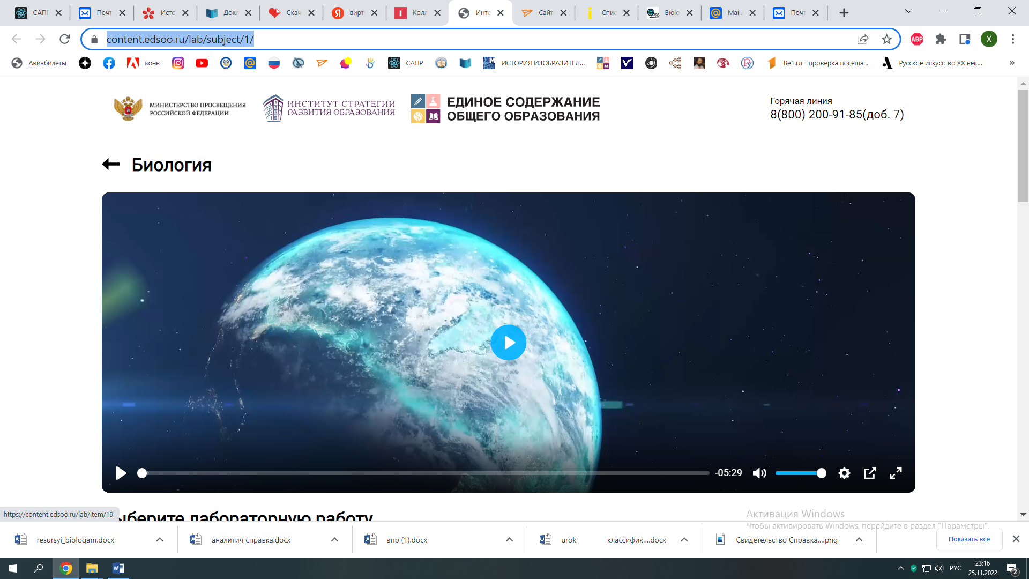Bookmark this page with the star icon
1029x579 pixels.
[886, 39]
